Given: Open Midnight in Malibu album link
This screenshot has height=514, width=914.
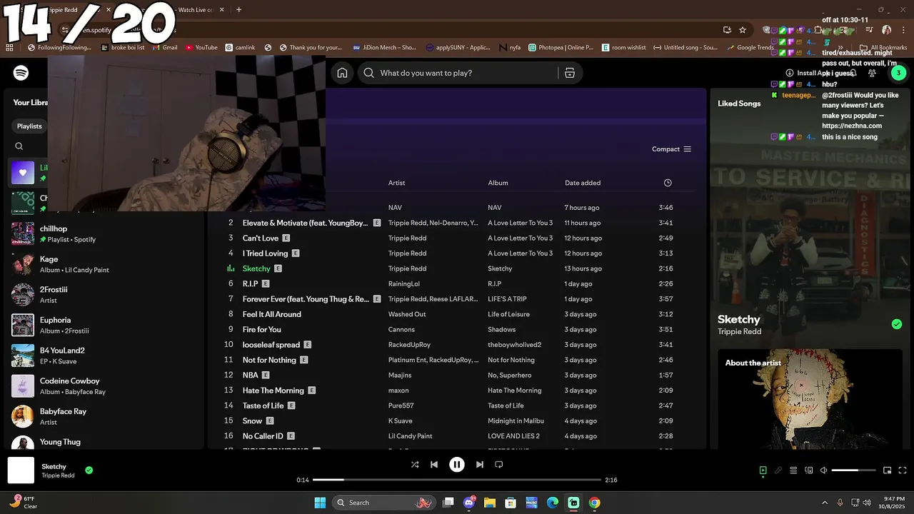Looking at the screenshot, I should (x=516, y=421).
